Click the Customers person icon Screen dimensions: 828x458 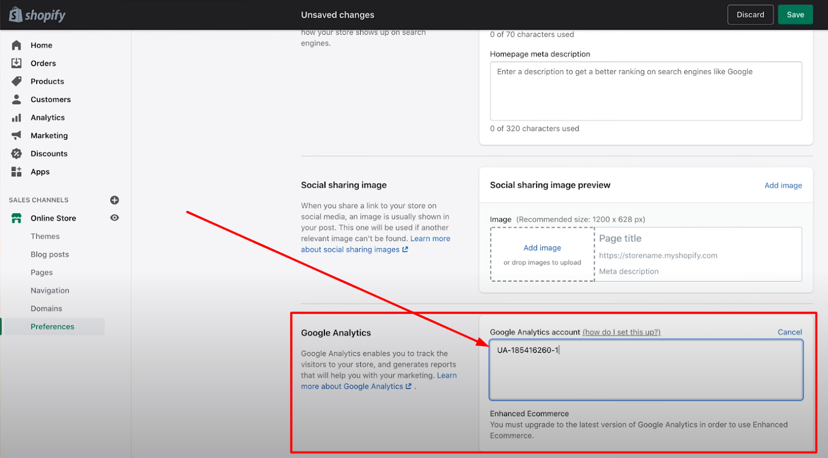tap(17, 99)
